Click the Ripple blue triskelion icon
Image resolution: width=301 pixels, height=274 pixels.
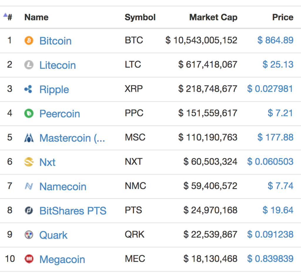click(x=29, y=89)
